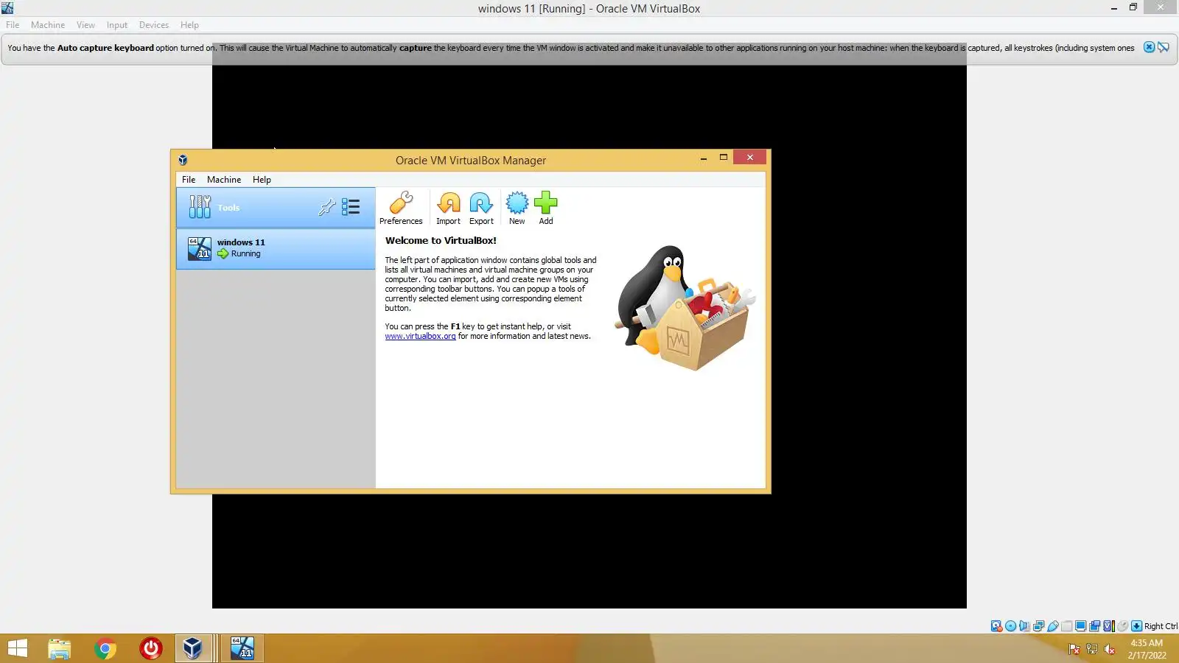Click the CPU virtualization status icon
Image resolution: width=1179 pixels, height=663 pixels.
tap(1109, 626)
